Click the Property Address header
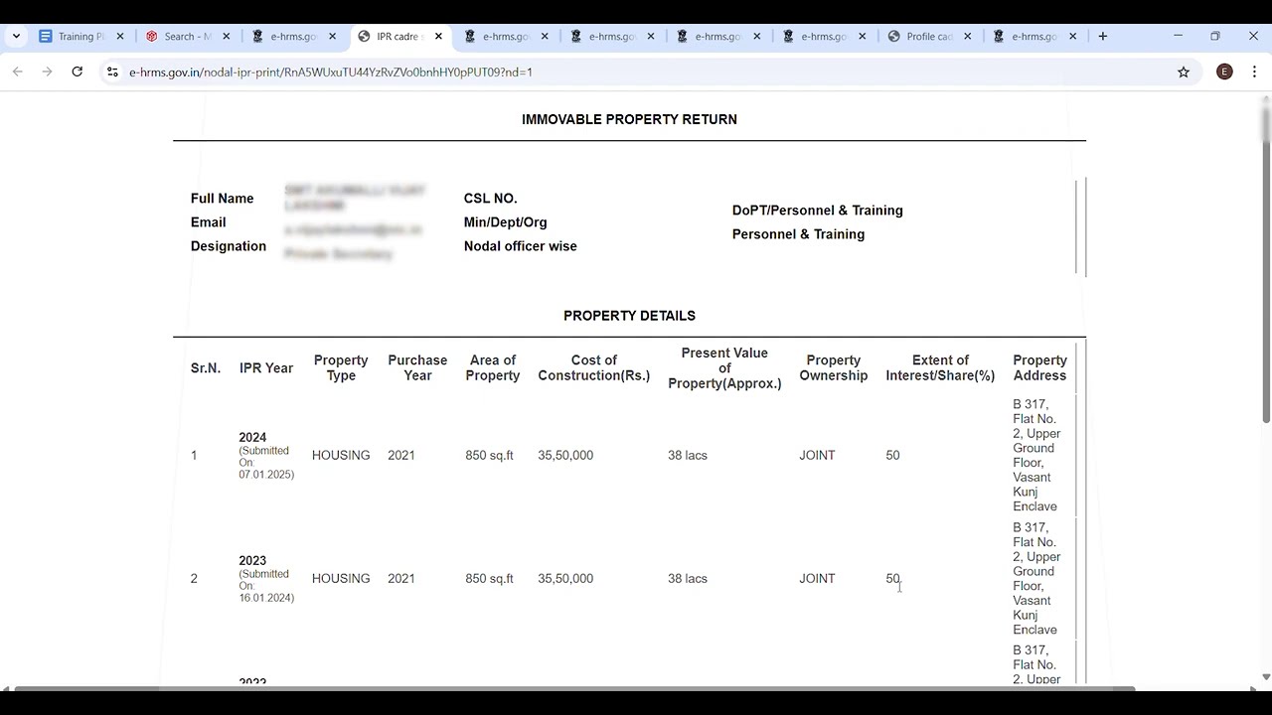The image size is (1272, 715). pos(1039,368)
